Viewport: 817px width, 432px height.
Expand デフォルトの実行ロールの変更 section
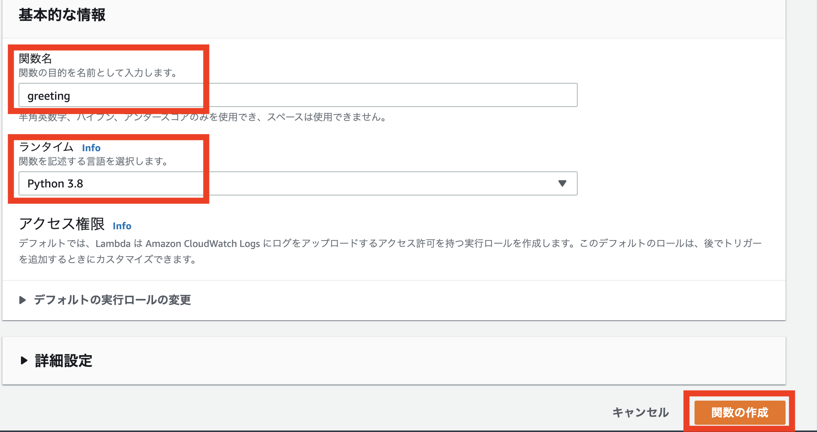pyautogui.click(x=105, y=300)
